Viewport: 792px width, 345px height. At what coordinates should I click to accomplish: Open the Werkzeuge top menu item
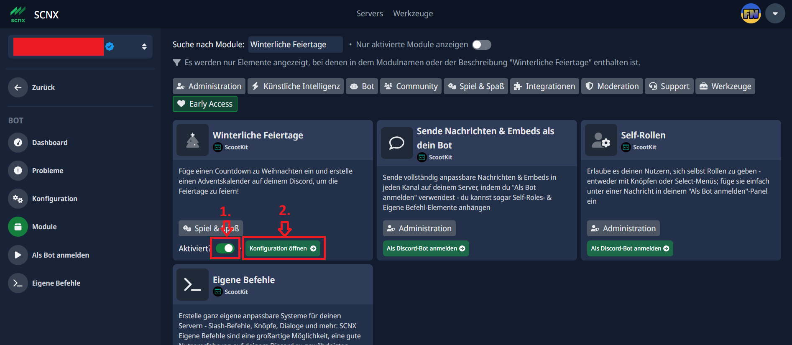413,13
